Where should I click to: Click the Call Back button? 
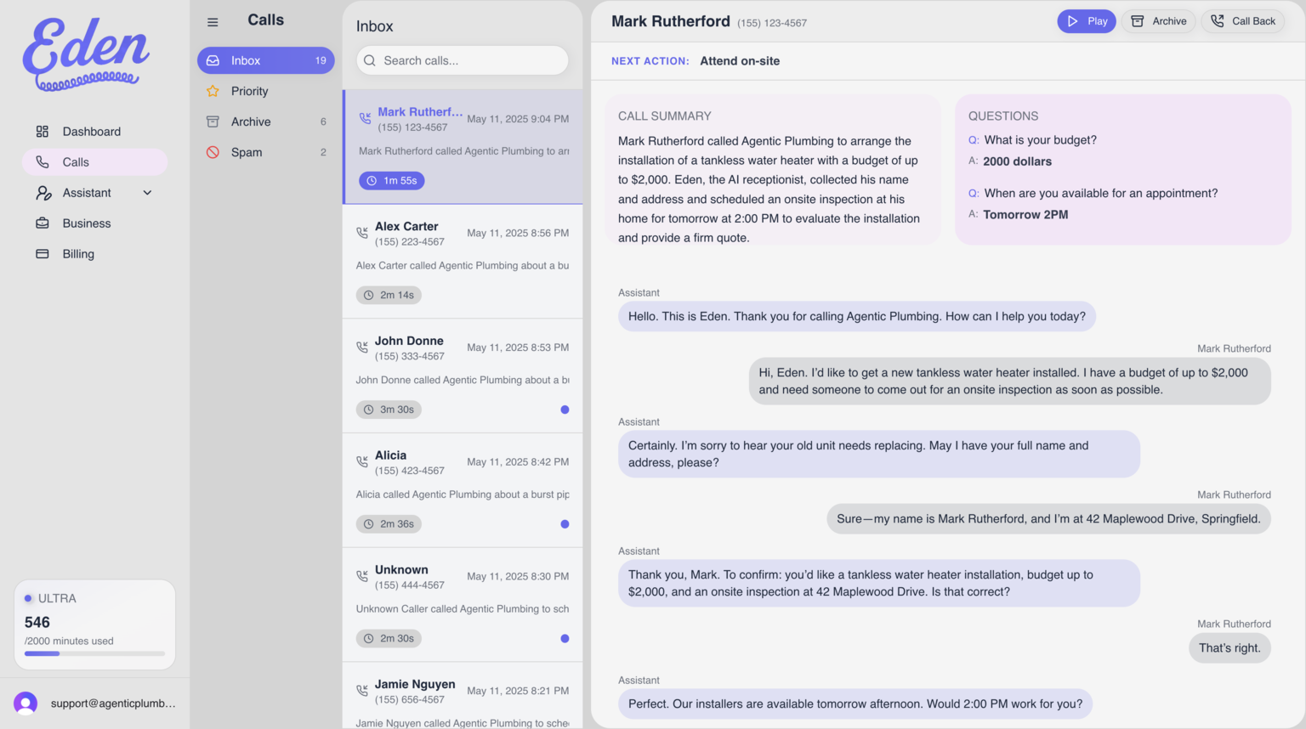tap(1243, 21)
